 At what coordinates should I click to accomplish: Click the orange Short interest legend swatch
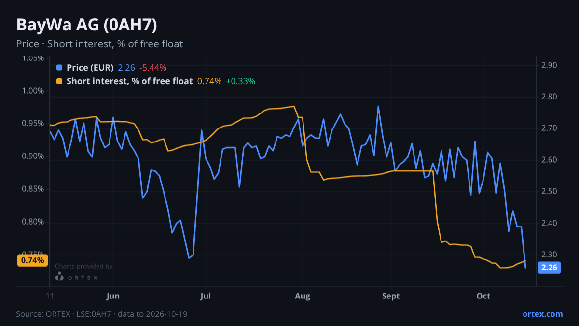[x=59, y=81]
